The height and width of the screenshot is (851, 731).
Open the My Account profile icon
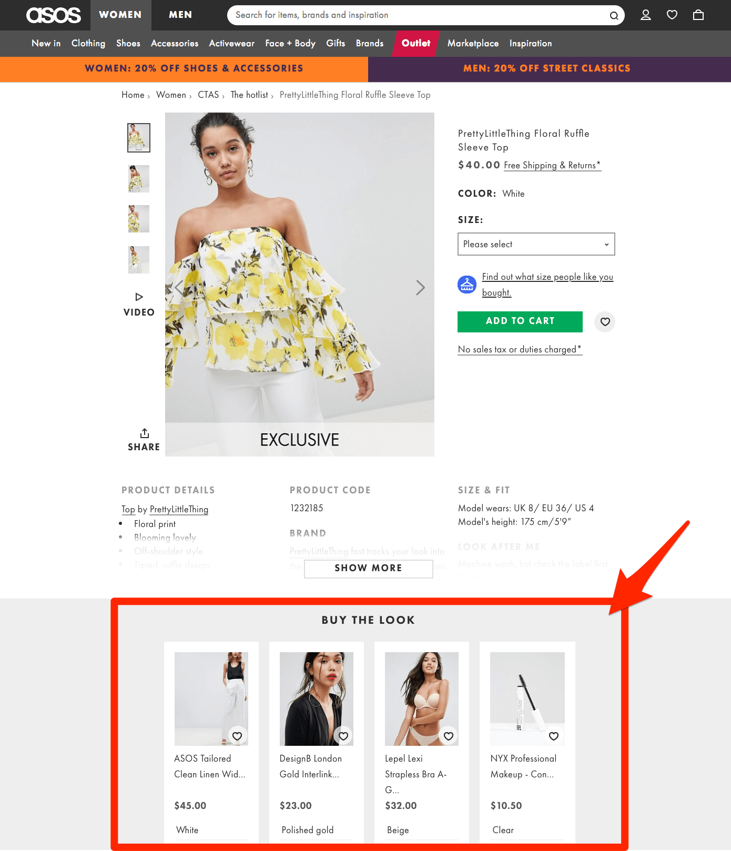click(646, 15)
